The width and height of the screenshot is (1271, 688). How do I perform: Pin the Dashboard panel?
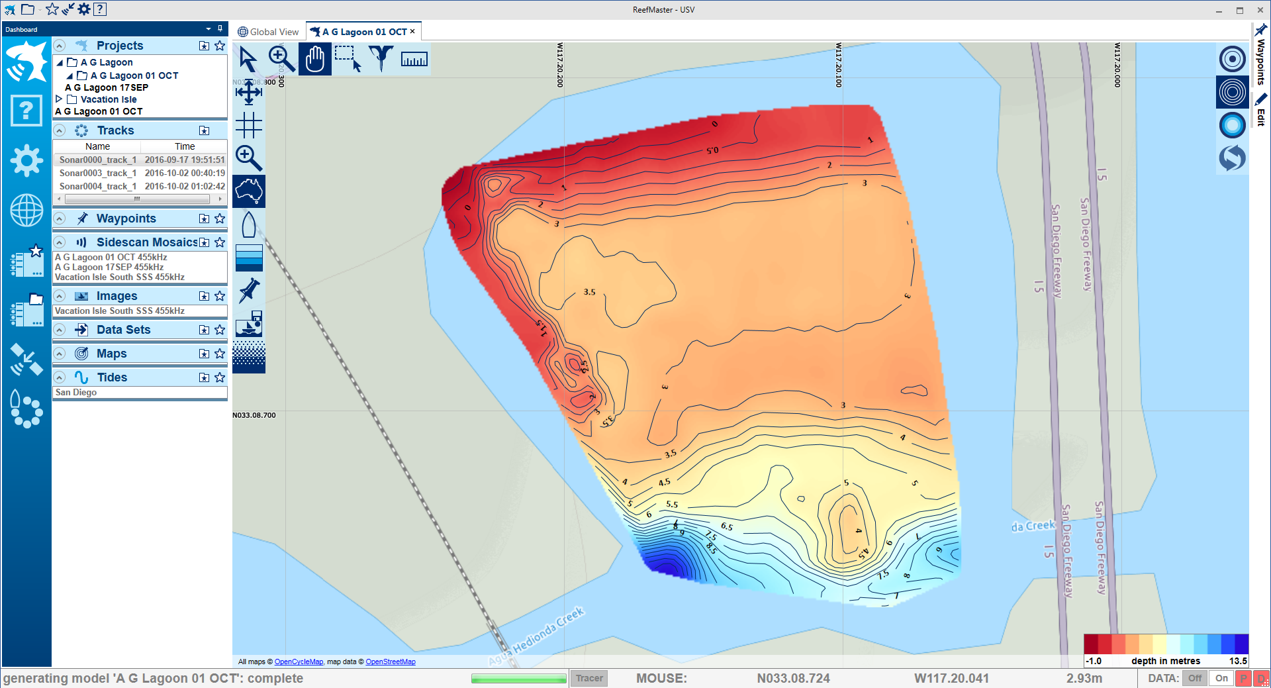pyautogui.click(x=220, y=28)
